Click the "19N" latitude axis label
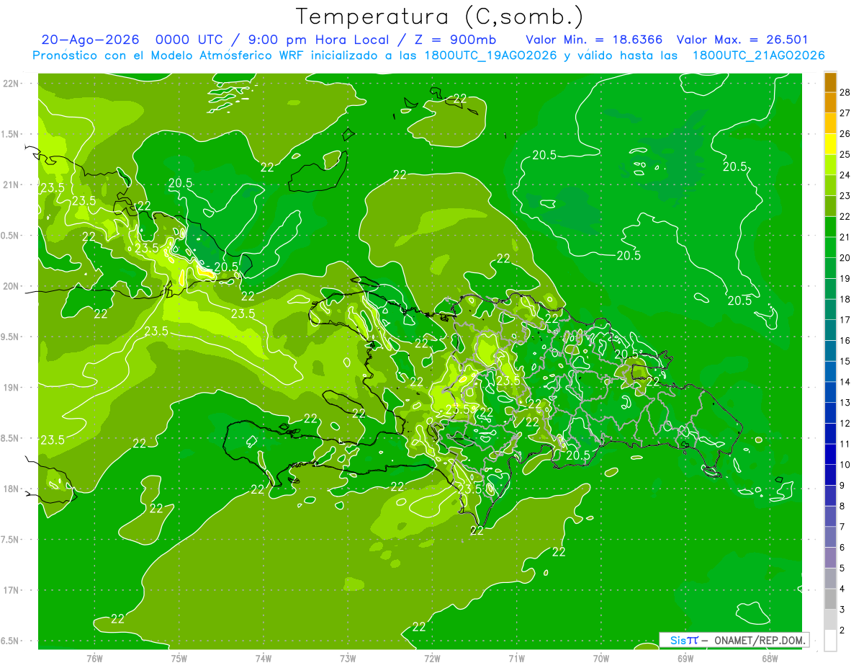The image size is (864, 668). 11,387
